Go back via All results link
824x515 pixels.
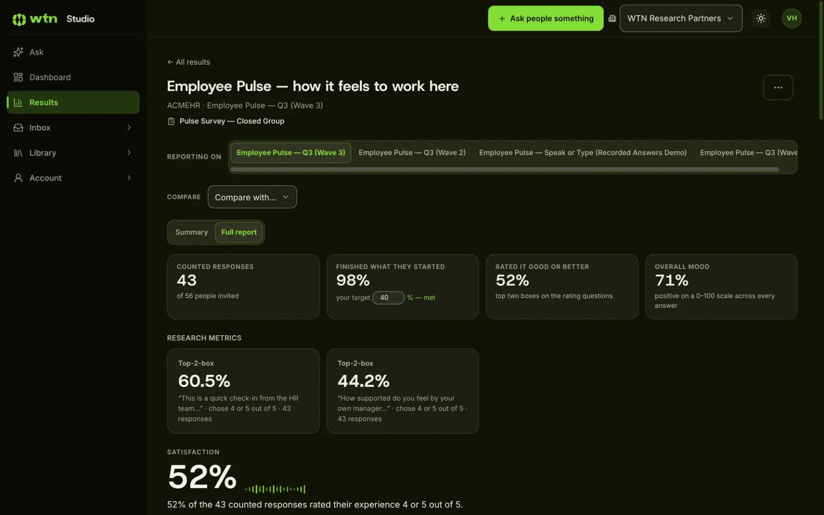pos(188,62)
